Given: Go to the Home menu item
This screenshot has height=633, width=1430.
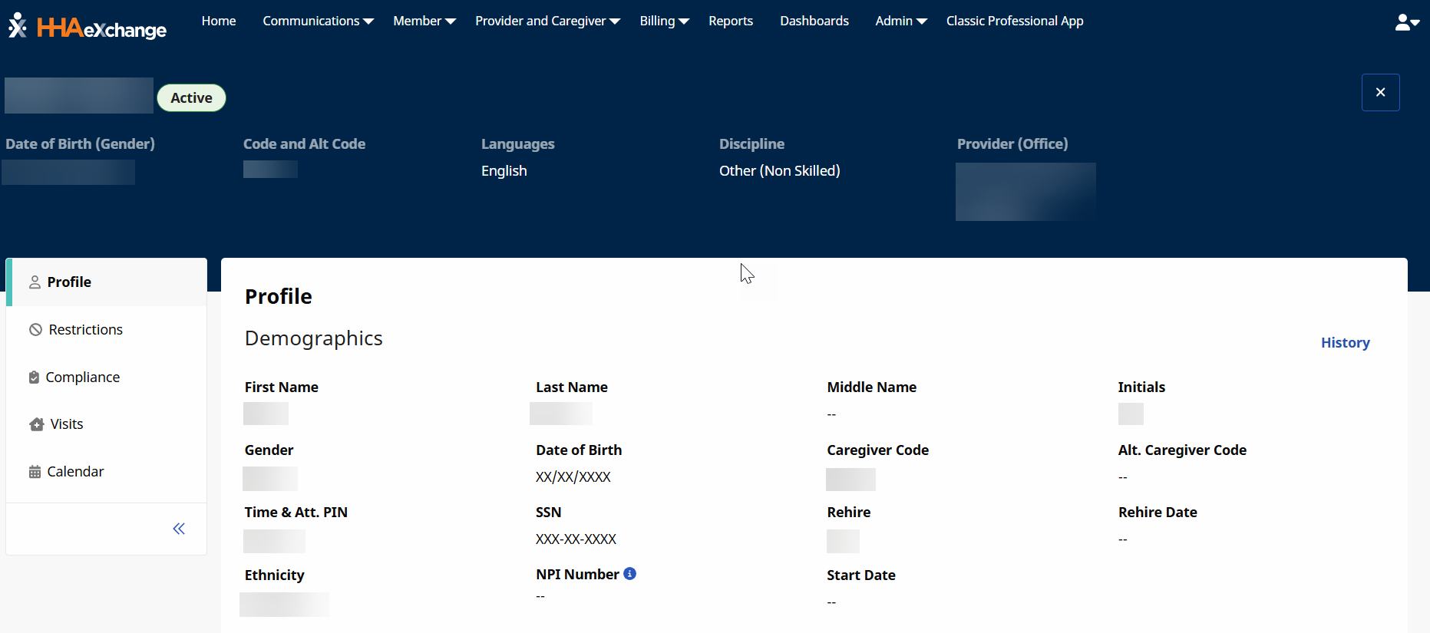Looking at the screenshot, I should coord(219,21).
